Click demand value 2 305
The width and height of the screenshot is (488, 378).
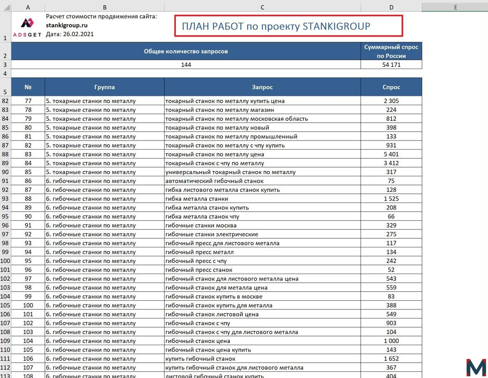391,101
